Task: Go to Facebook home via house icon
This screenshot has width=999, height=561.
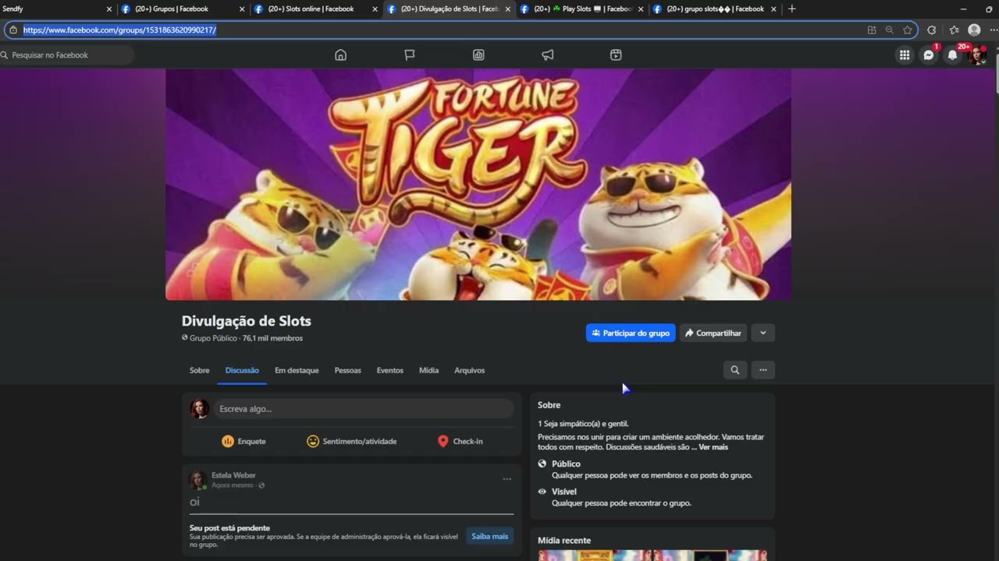Action: pos(340,55)
